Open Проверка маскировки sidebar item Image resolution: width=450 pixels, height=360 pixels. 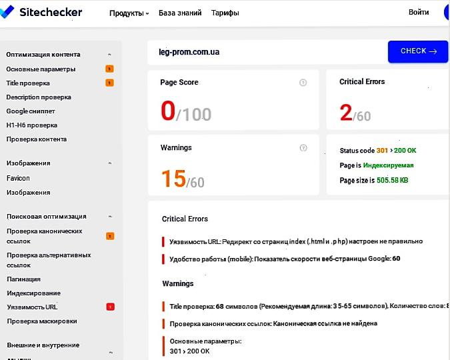(x=42, y=321)
